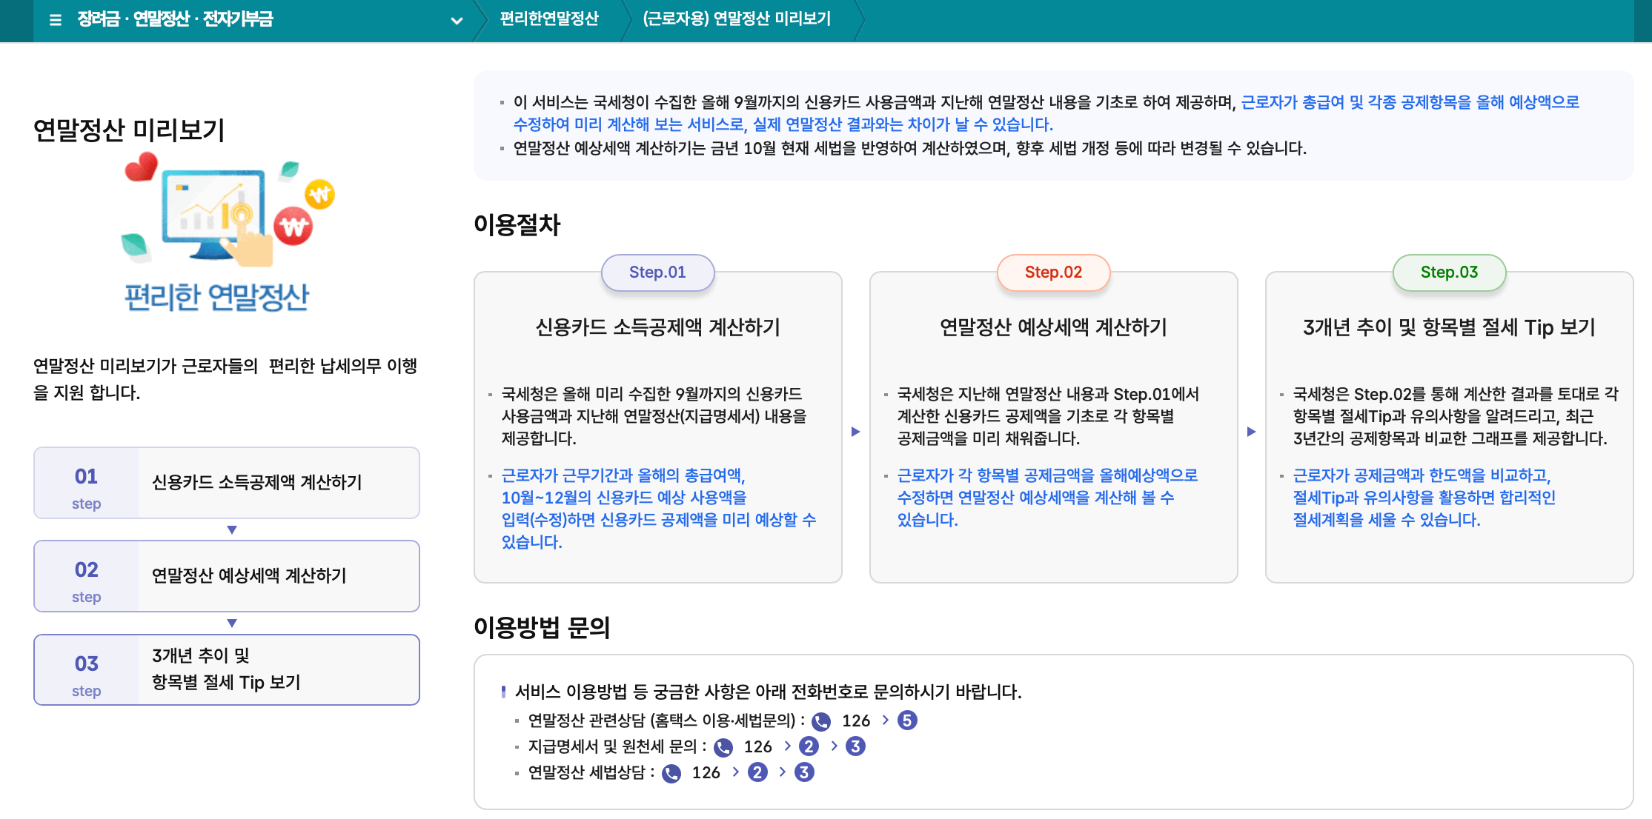Select the Step.03 badge above 3개년 추이 보기
This screenshot has height=819, width=1652.
1449,273
